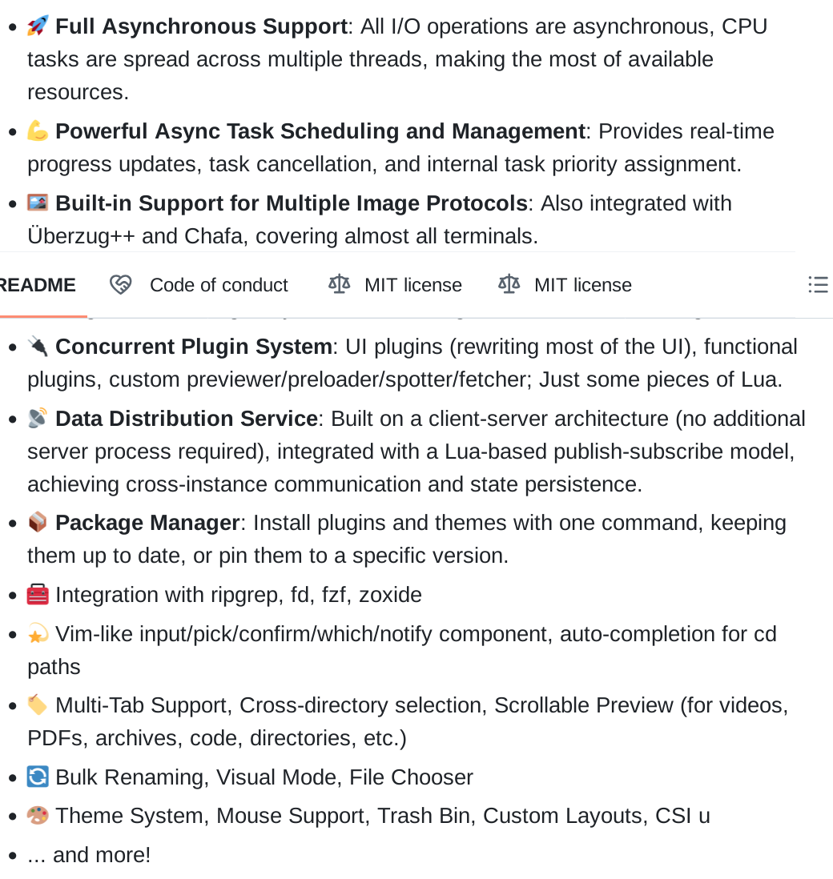
Task: Click the artist palette emoji before Theme System
Action: coord(38,815)
